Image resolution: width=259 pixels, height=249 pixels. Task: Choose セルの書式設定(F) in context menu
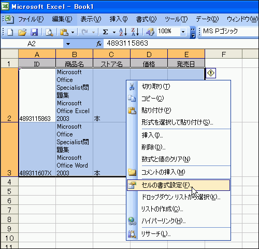[x=179, y=185]
